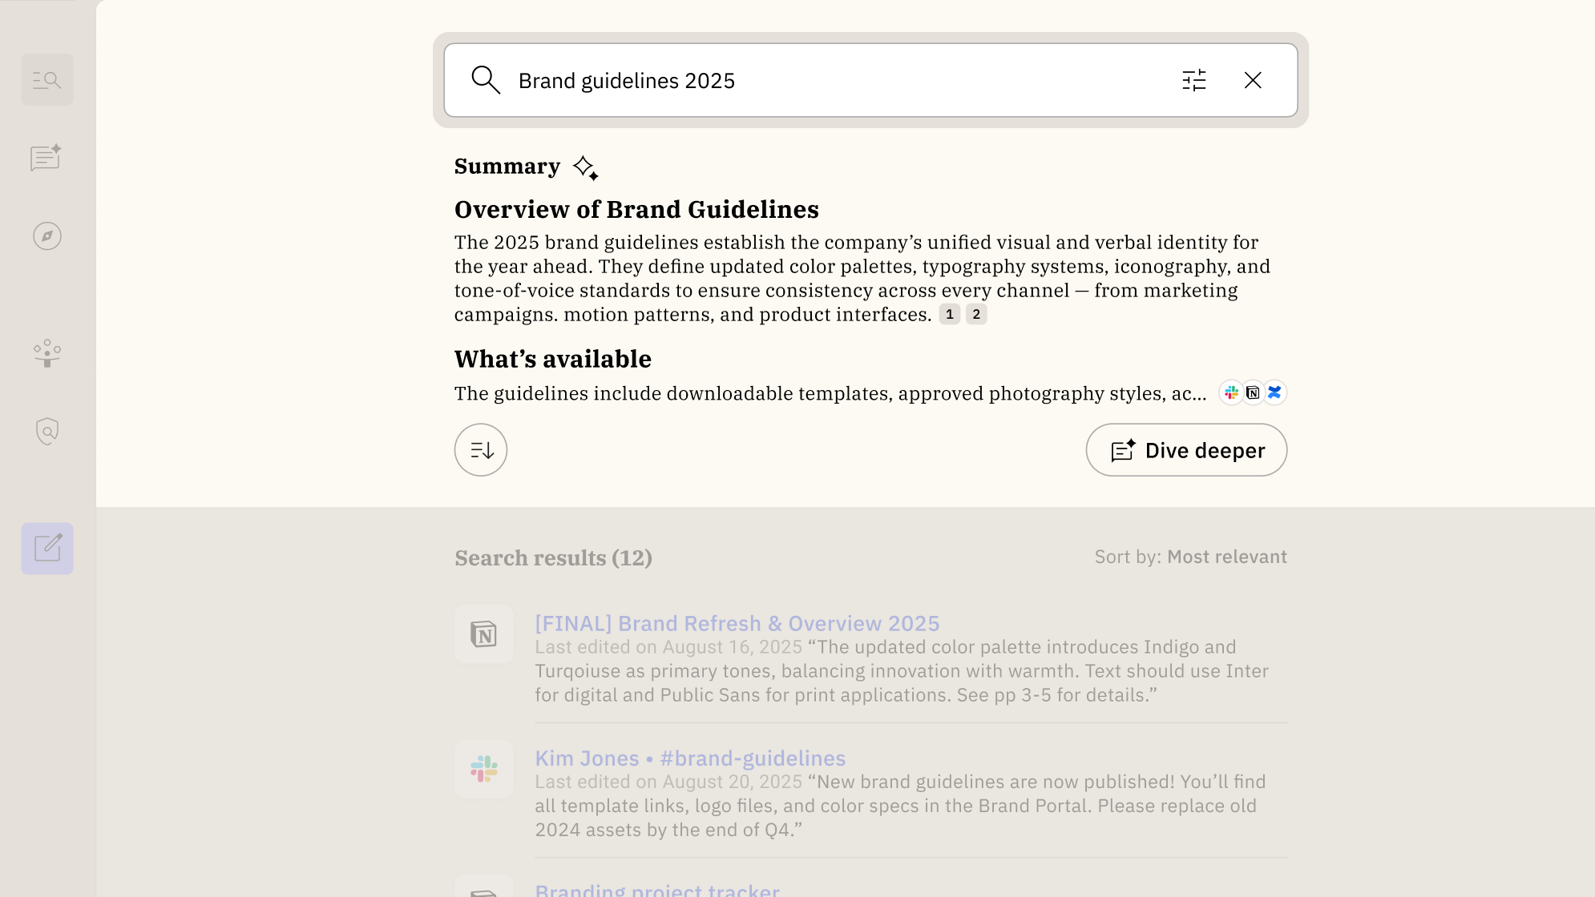
Task: Open the AI chat sidebar icon
Action: pos(46,158)
